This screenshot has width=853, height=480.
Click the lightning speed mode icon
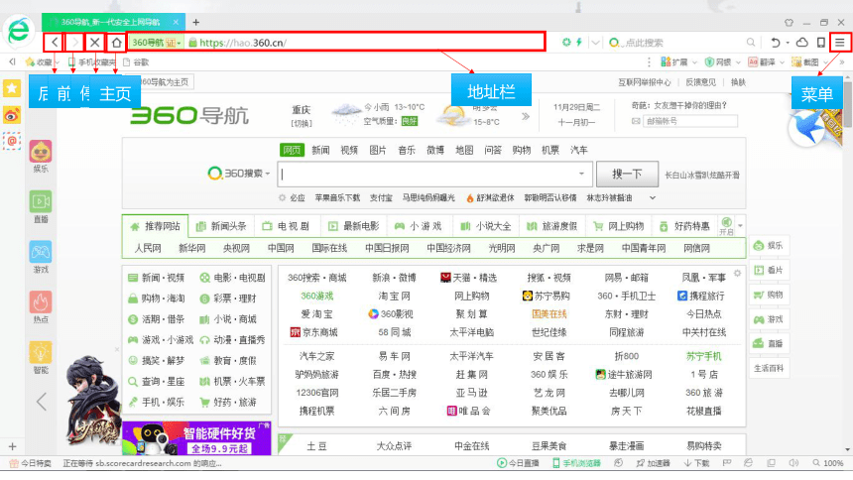[579, 42]
